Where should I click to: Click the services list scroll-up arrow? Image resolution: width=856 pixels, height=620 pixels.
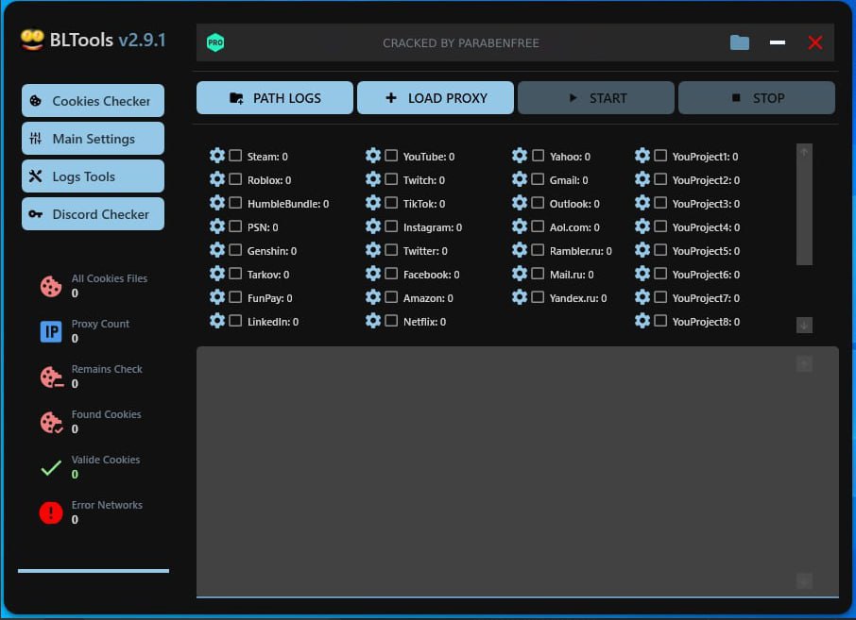pos(804,151)
